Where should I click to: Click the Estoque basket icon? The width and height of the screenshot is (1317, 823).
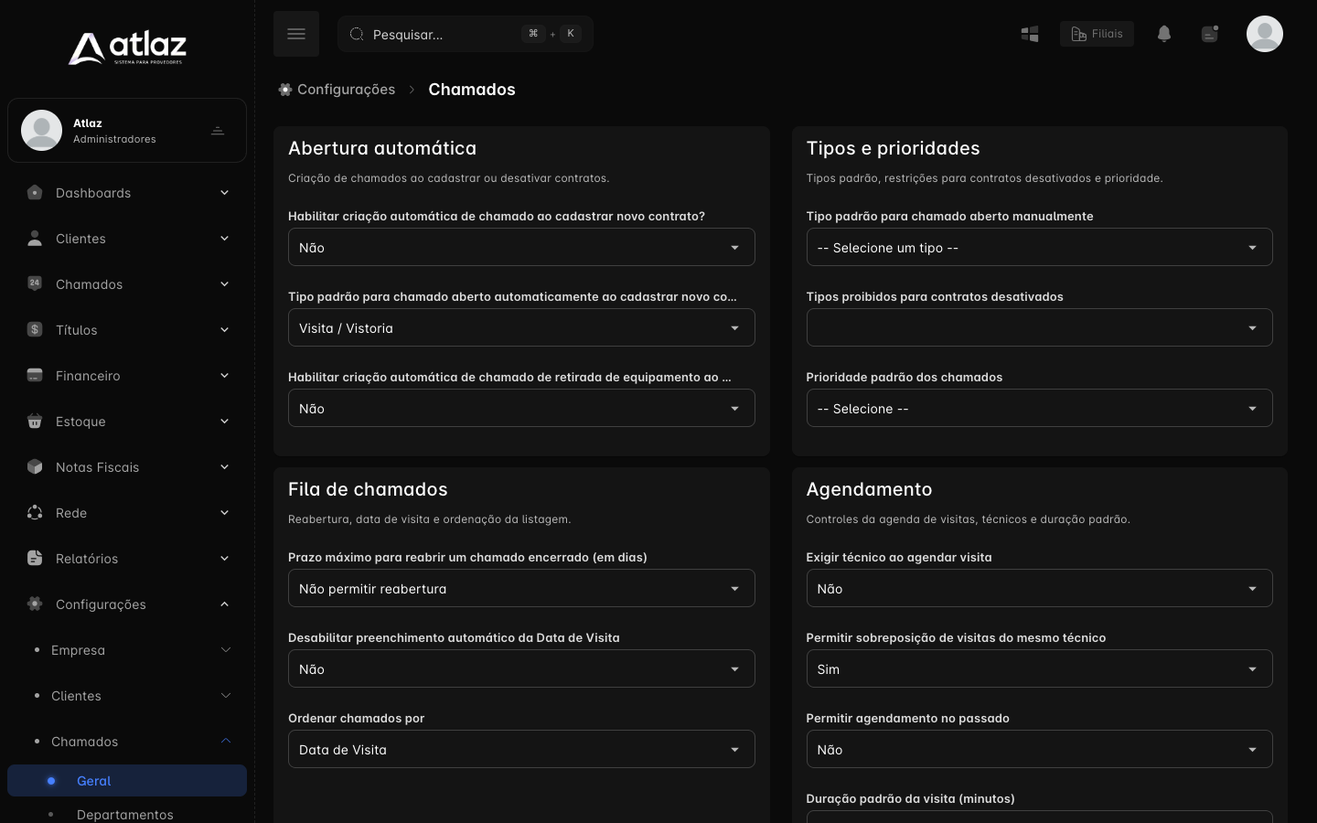pos(35,421)
